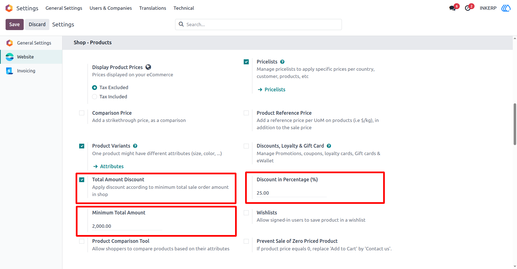Open the Pricelists link
This screenshot has height=269, width=517.
pyautogui.click(x=275, y=89)
